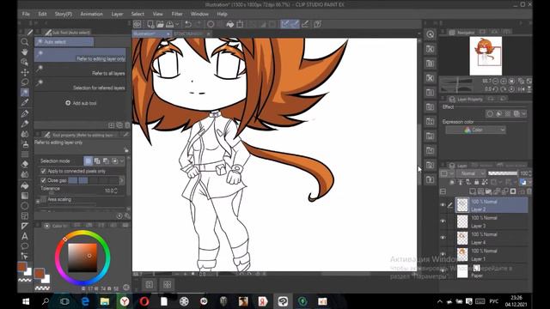Toggle visibility of Layer 4
The height and width of the screenshot is (309, 550).
tap(443, 238)
